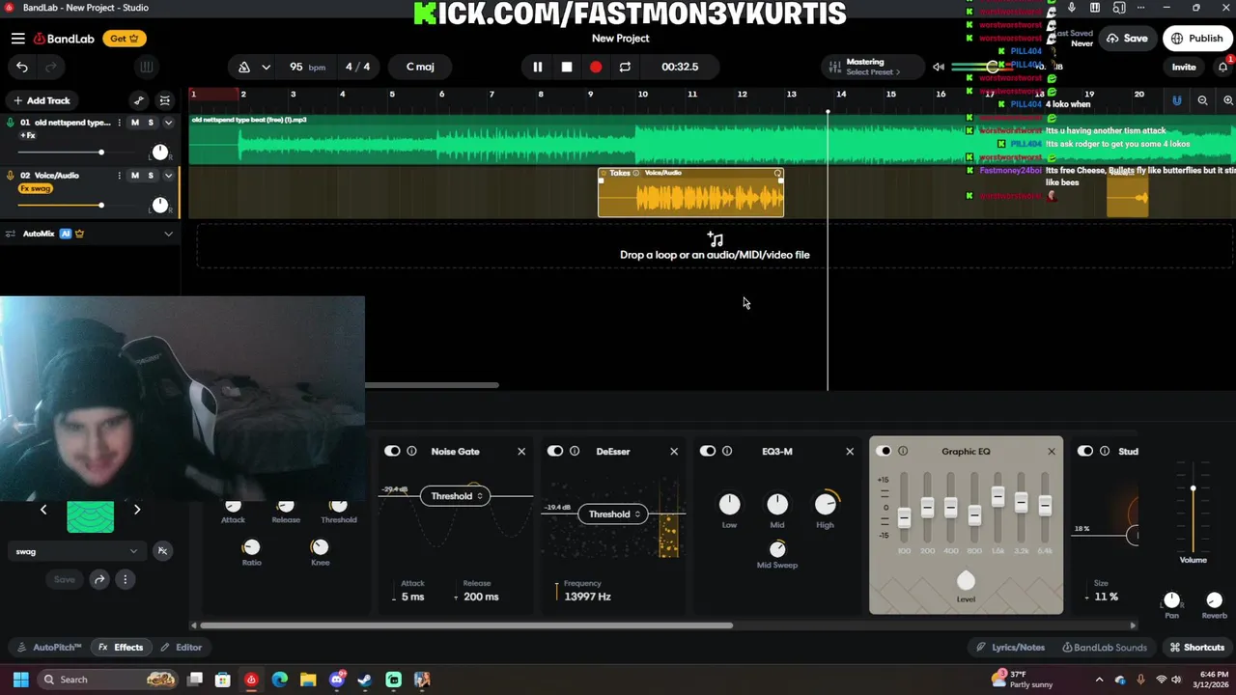Viewport: 1236px width, 695px height.
Task: Toggle the metronome icon
Action: point(244,67)
